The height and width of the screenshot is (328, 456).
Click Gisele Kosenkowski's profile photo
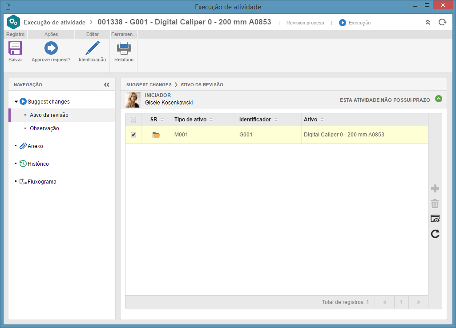coord(133,100)
